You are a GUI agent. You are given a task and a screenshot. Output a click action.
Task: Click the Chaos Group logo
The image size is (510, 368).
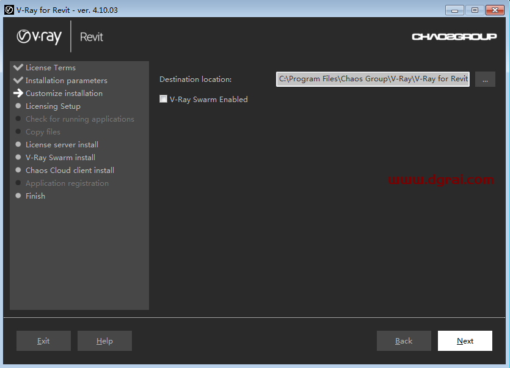coord(454,36)
